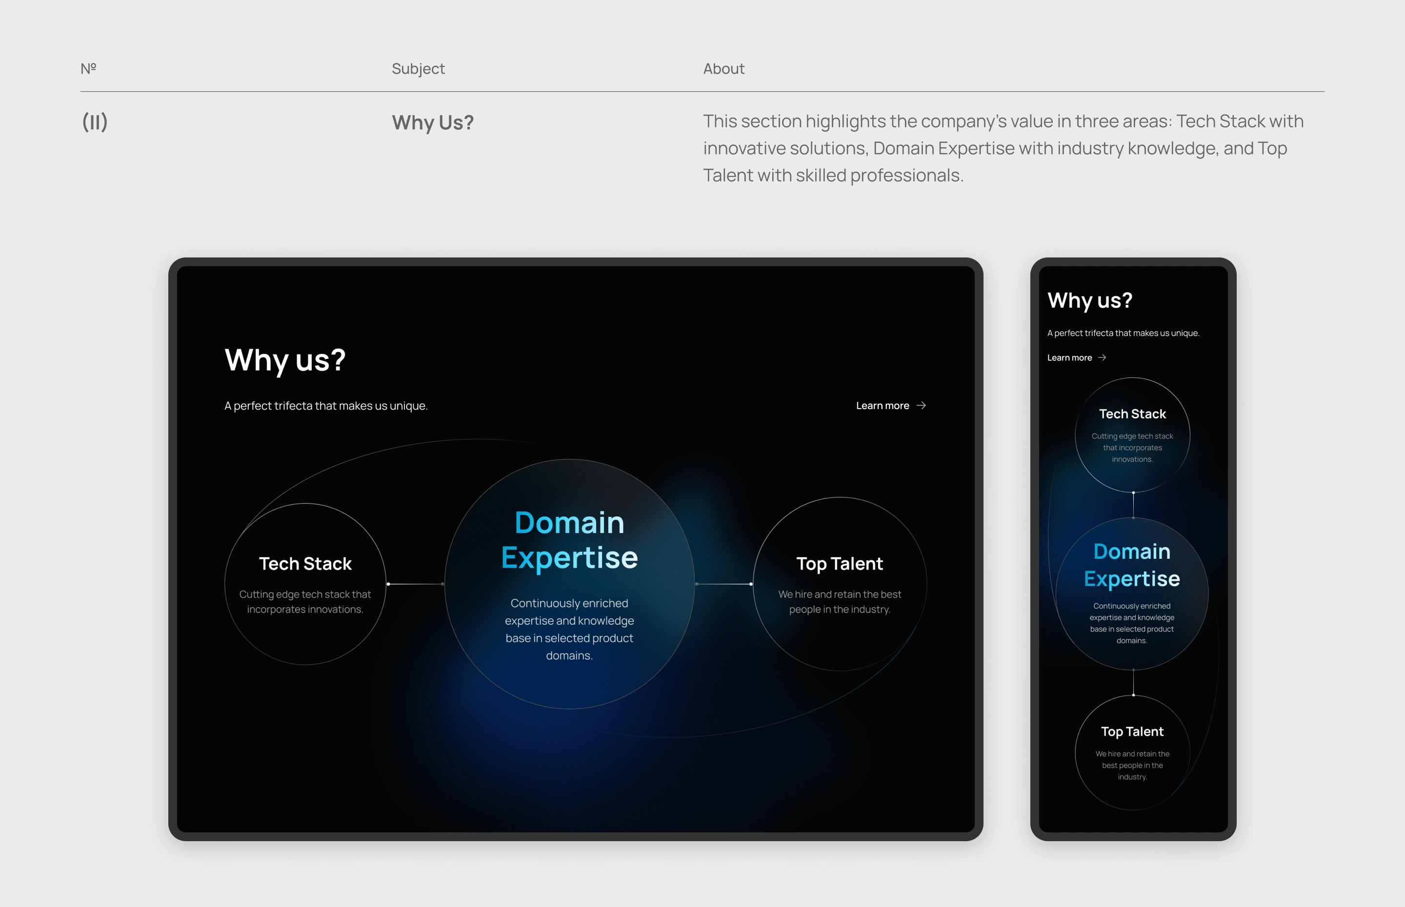Click the About paragraph starting 'This section highlights'

point(1003,148)
